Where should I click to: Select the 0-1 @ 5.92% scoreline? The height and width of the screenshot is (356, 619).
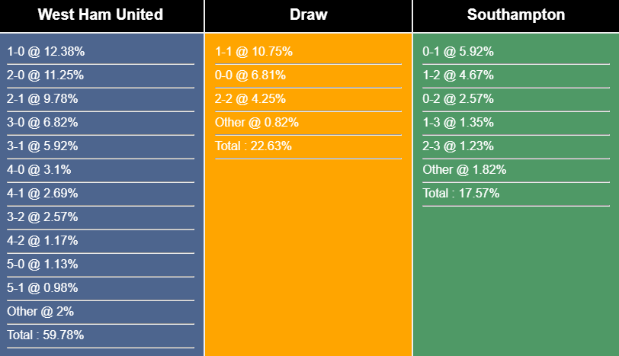[458, 52]
